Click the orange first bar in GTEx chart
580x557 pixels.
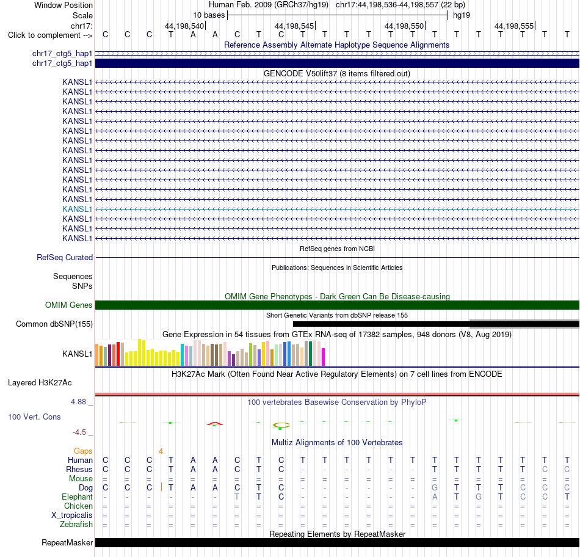[x=97, y=355]
